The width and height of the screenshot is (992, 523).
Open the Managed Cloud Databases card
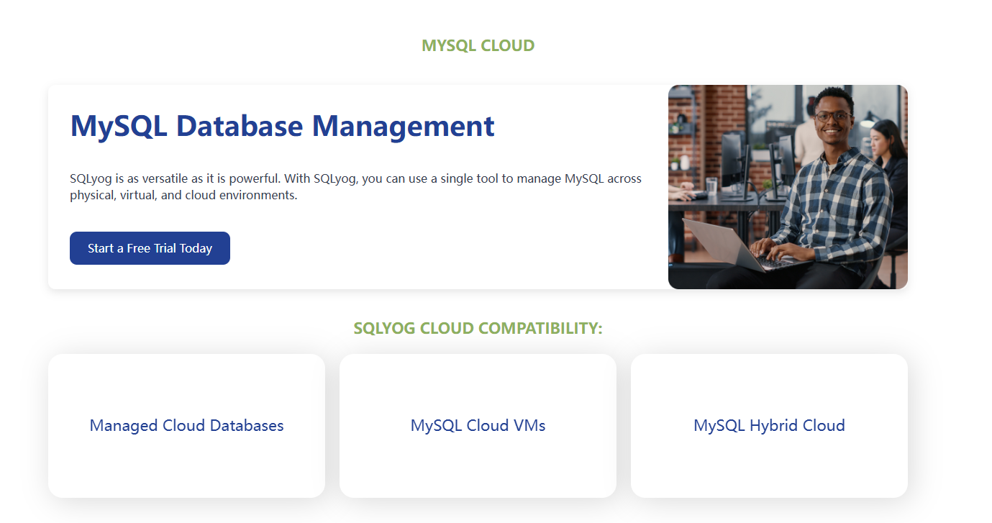(186, 425)
